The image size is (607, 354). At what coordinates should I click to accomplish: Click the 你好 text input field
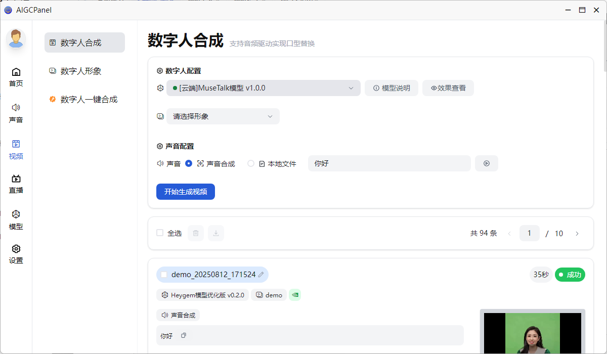388,163
